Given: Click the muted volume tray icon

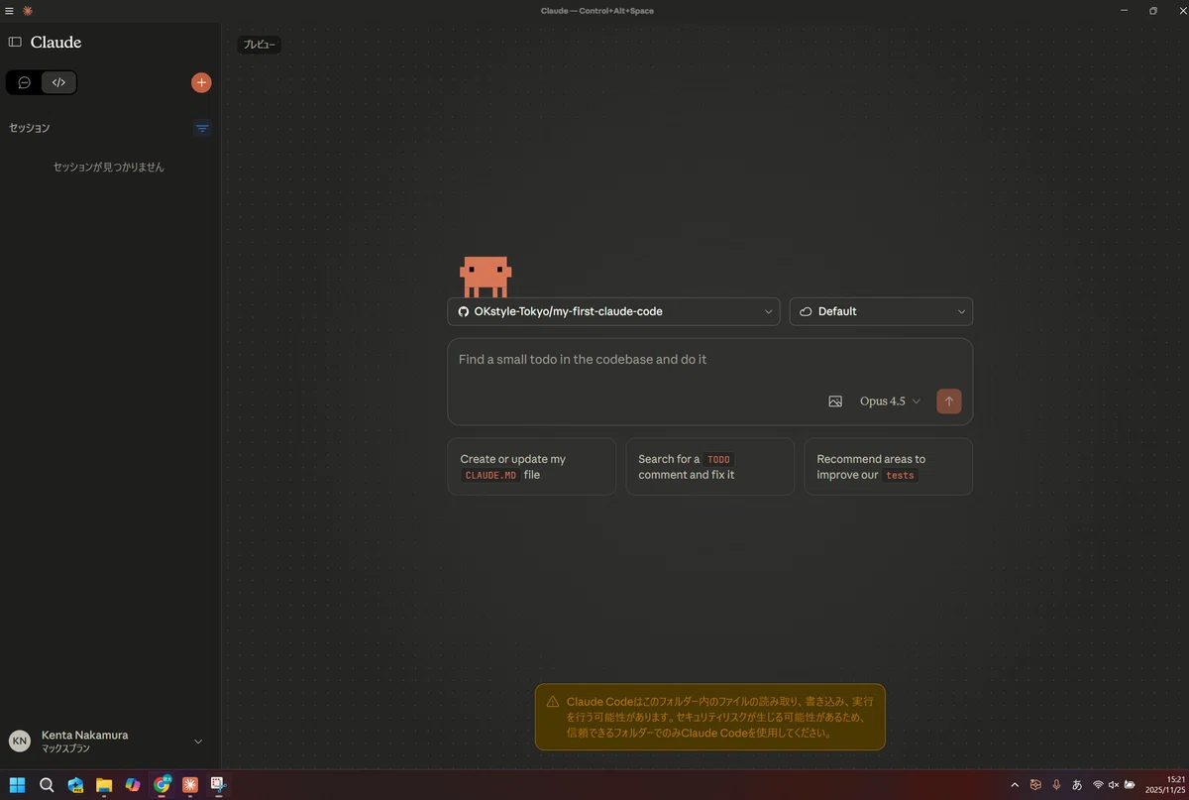Looking at the screenshot, I should point(1114,785).
